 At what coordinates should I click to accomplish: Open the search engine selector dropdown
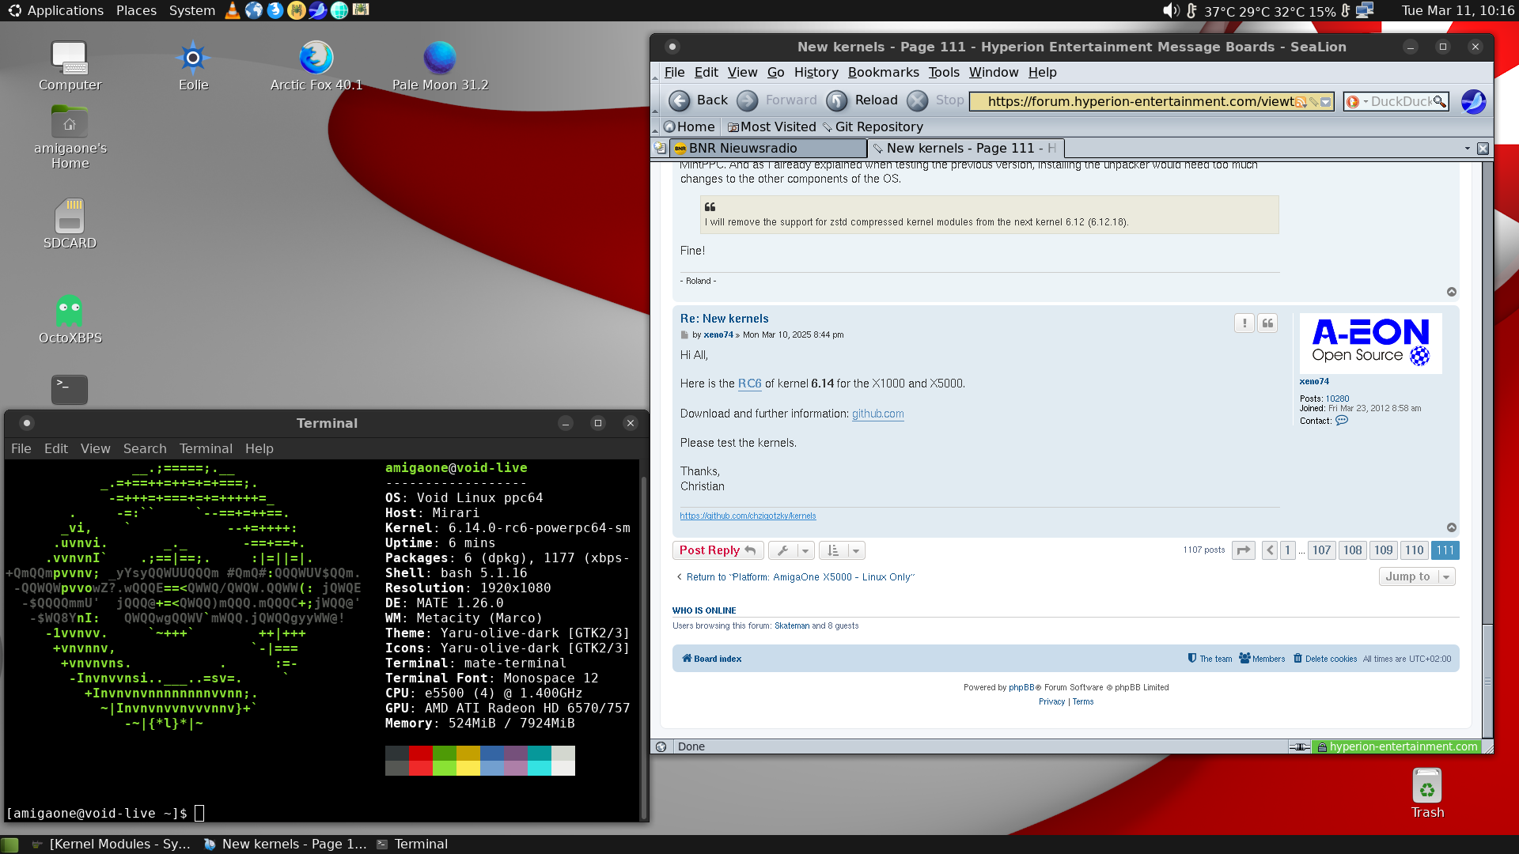pyautogui.click(x=1357, y=101)
